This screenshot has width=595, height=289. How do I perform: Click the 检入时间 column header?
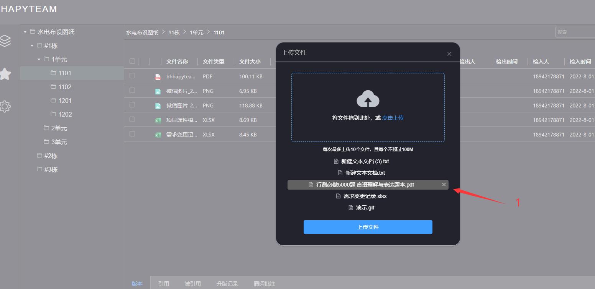(x=580, y=62)
